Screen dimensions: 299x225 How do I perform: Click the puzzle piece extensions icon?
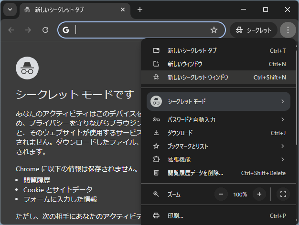point(156,159)
